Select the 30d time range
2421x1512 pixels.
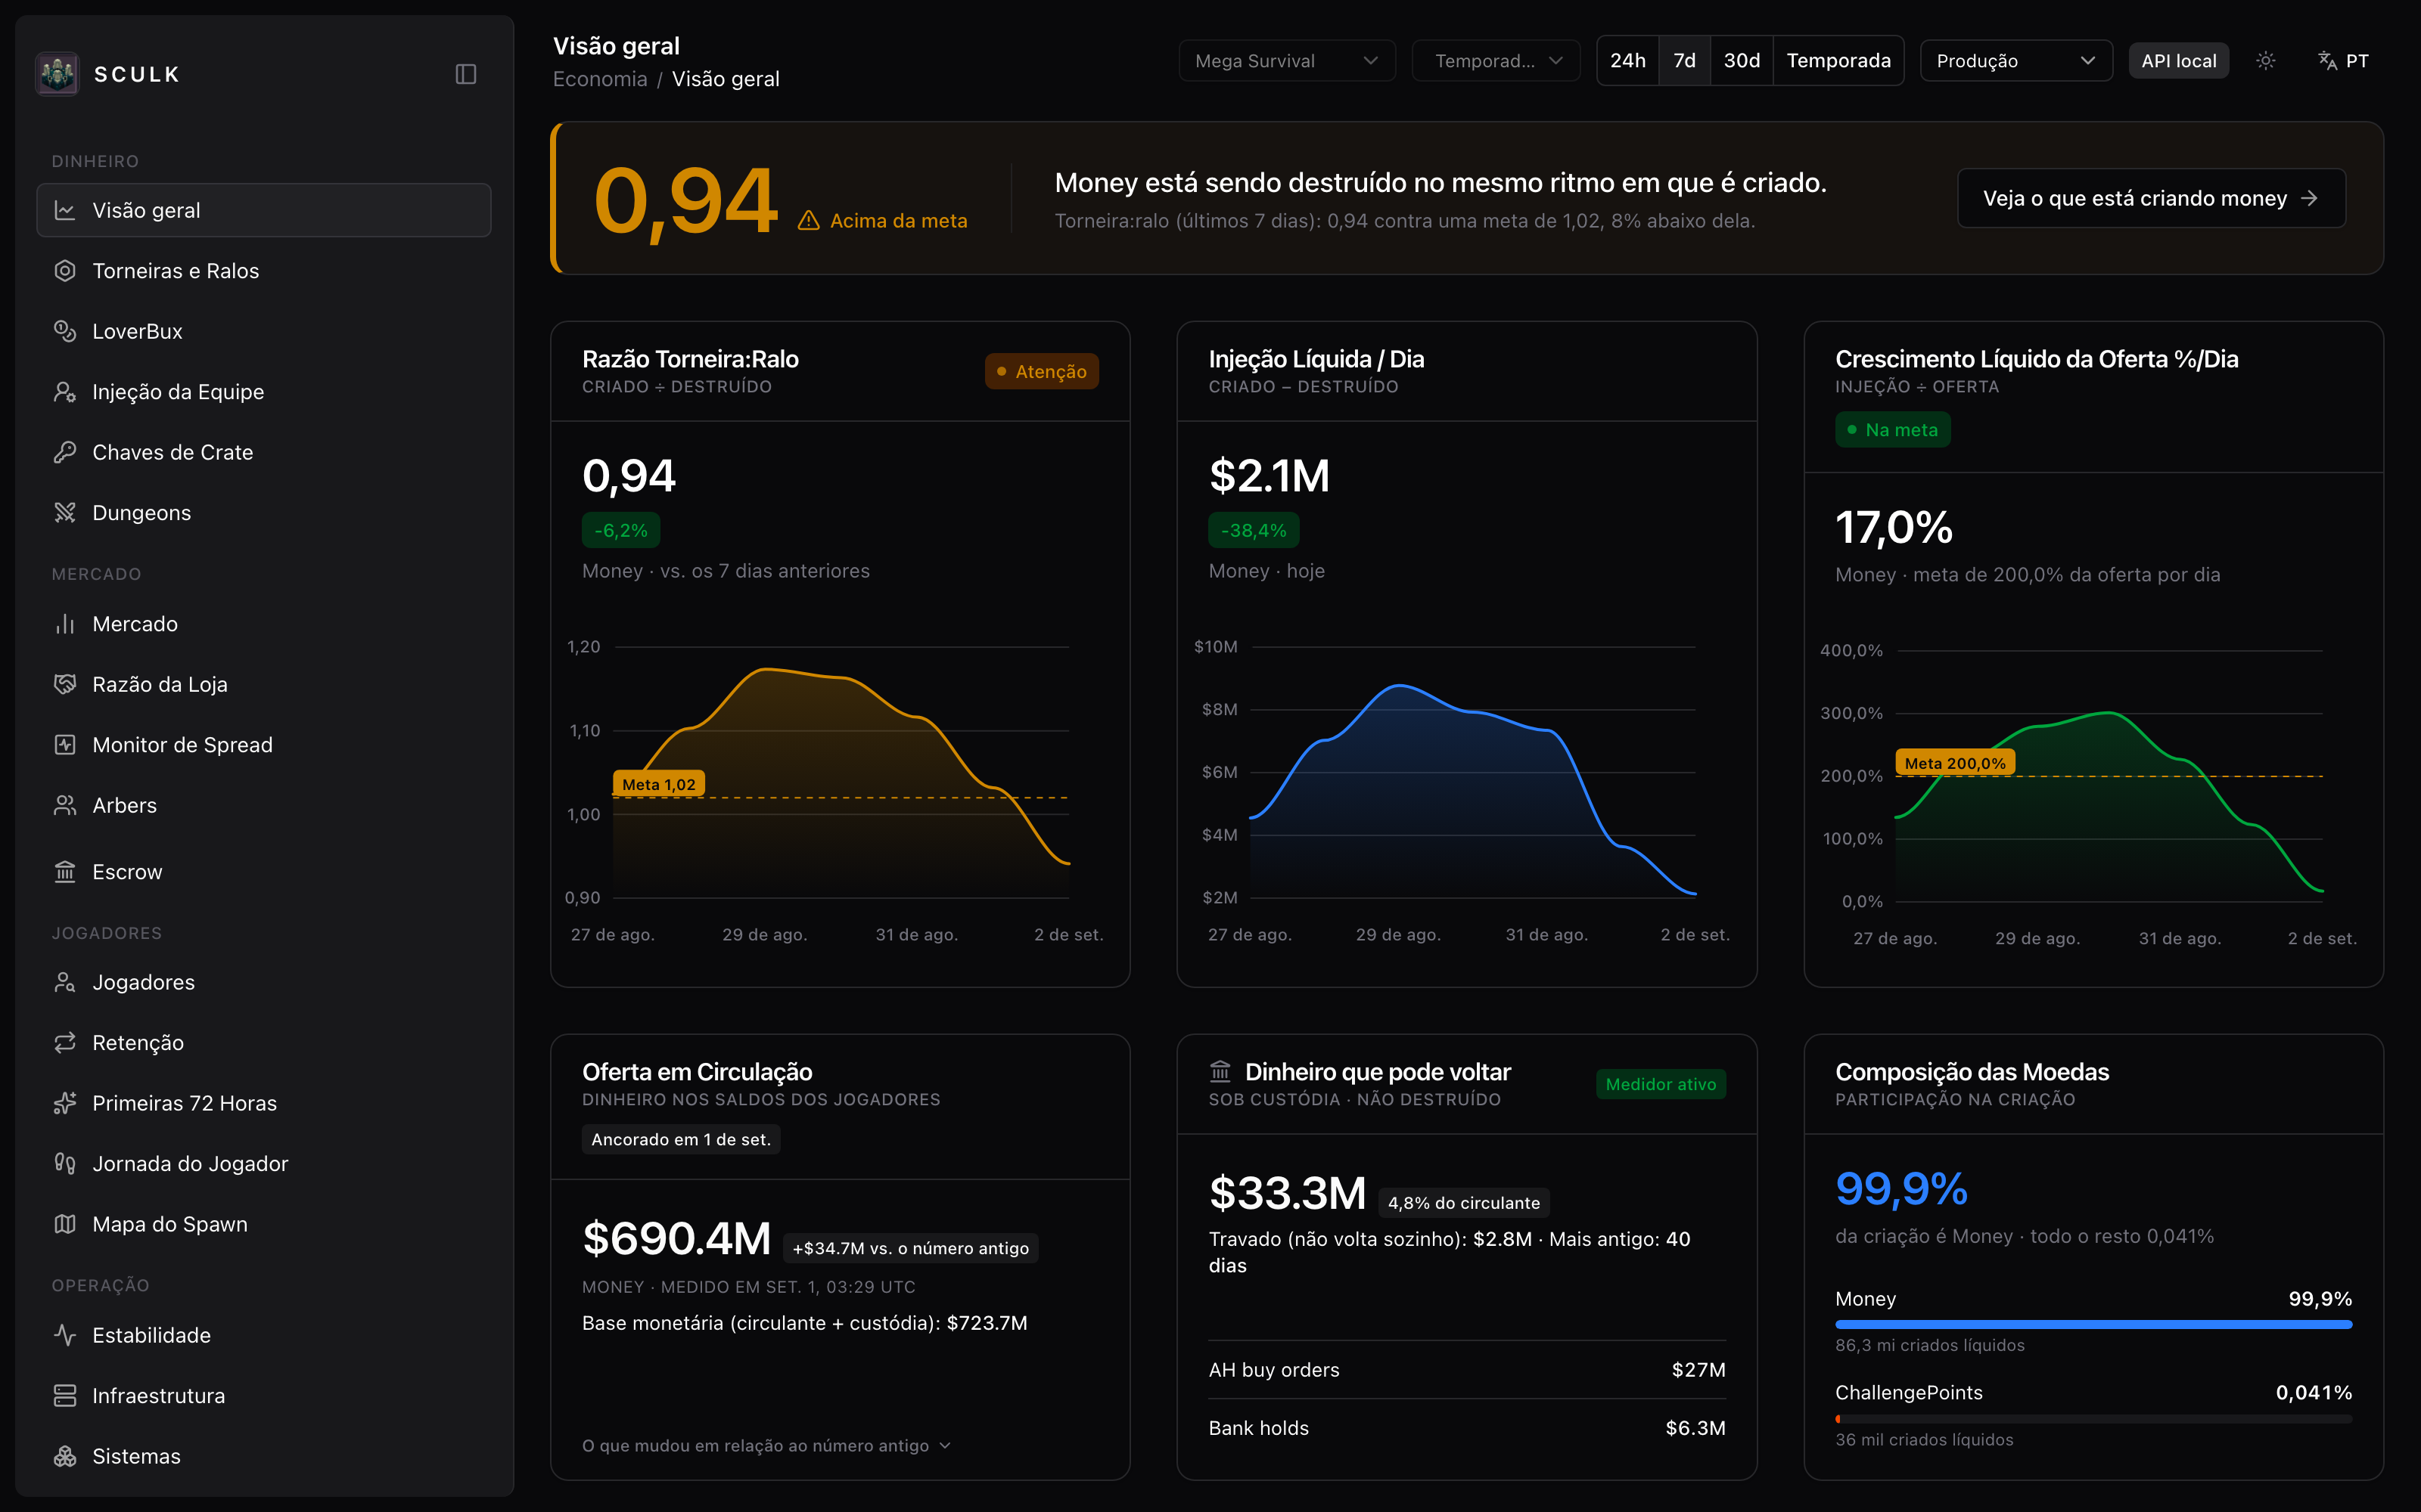(x=1742, y=61)
